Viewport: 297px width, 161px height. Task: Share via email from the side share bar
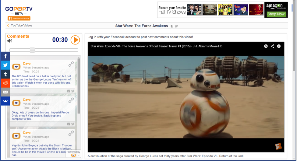pos(5,92)
